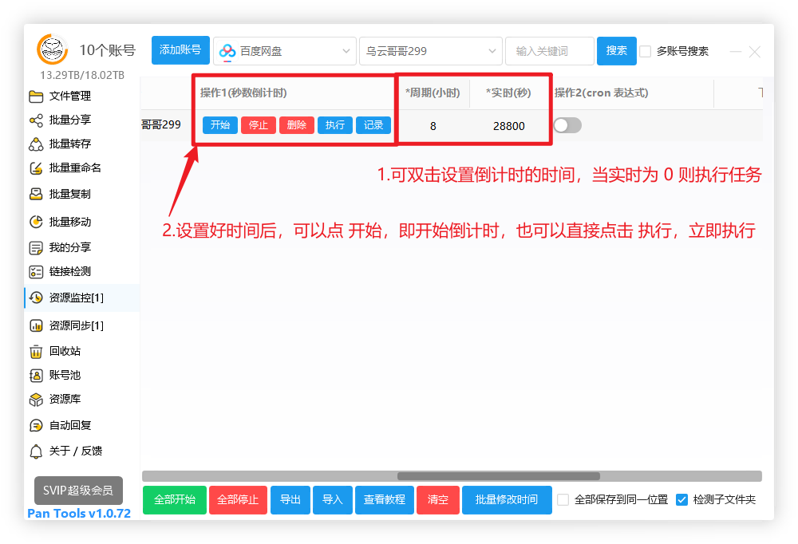Check the 多账号搜索 checkbox
This screenshot has height=544, width=798.
646,51
